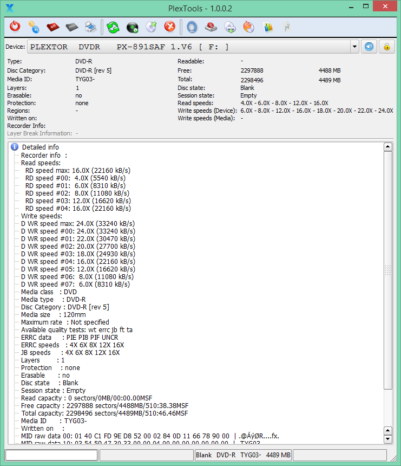Select 'Write speeds:' tree row
This screenshot has width=401, height=466.
pyautogui.click(x=42, y=216)
